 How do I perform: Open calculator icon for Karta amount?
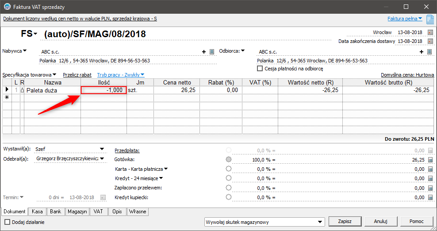[x=430, y=169]
